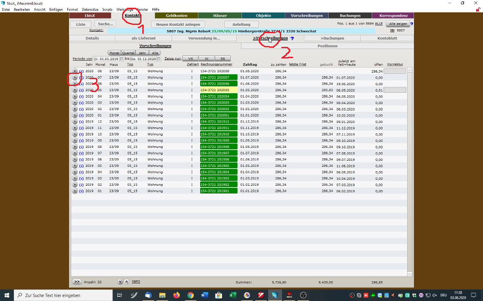483x301 pixels.
Task: Open calendar picker for Periode von date
Action: click(122, 59)
